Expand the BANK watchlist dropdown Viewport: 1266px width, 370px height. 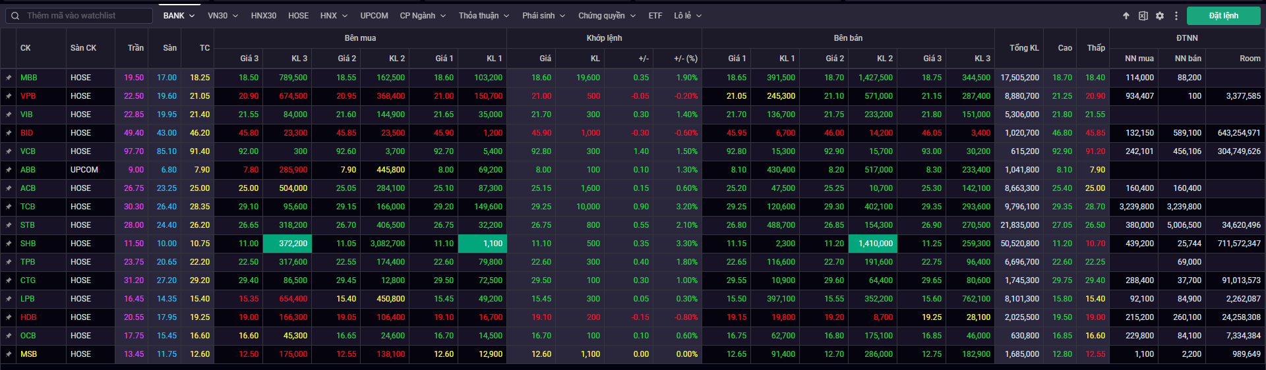pos(179,16)
